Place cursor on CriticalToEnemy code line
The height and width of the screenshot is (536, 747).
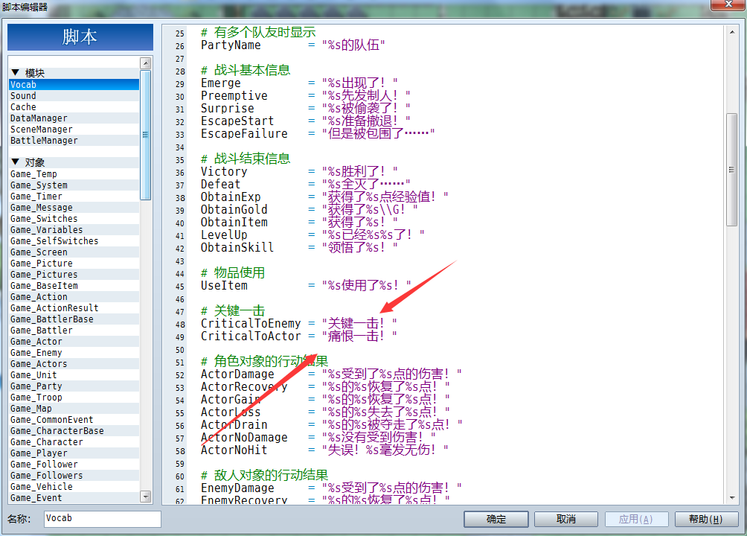(x=298, y=323)
